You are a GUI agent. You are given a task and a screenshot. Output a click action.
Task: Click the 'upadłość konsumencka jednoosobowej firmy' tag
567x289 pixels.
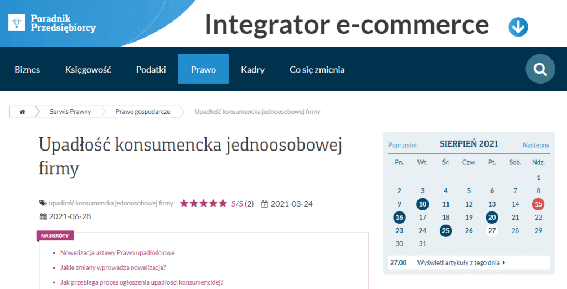coord(111,203)
